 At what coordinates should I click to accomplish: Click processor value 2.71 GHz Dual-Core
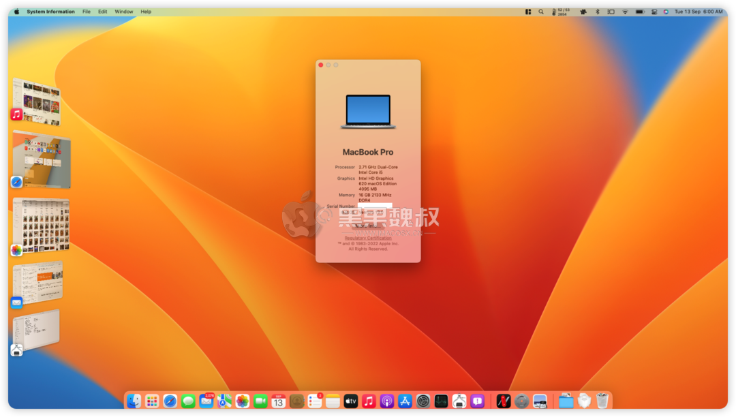coord(378,167)
